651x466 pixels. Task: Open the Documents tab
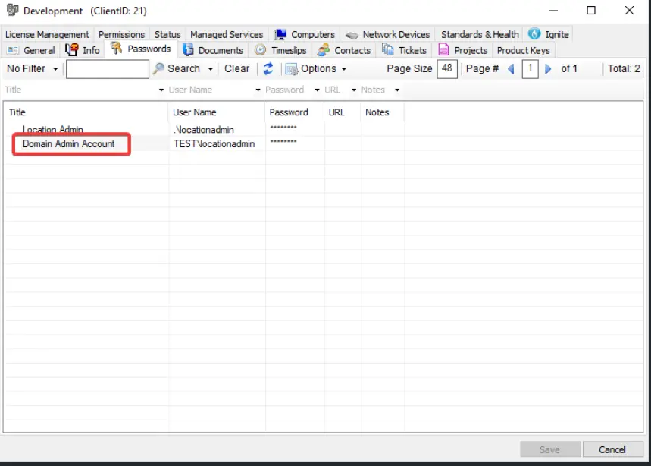tap(213, 50)
